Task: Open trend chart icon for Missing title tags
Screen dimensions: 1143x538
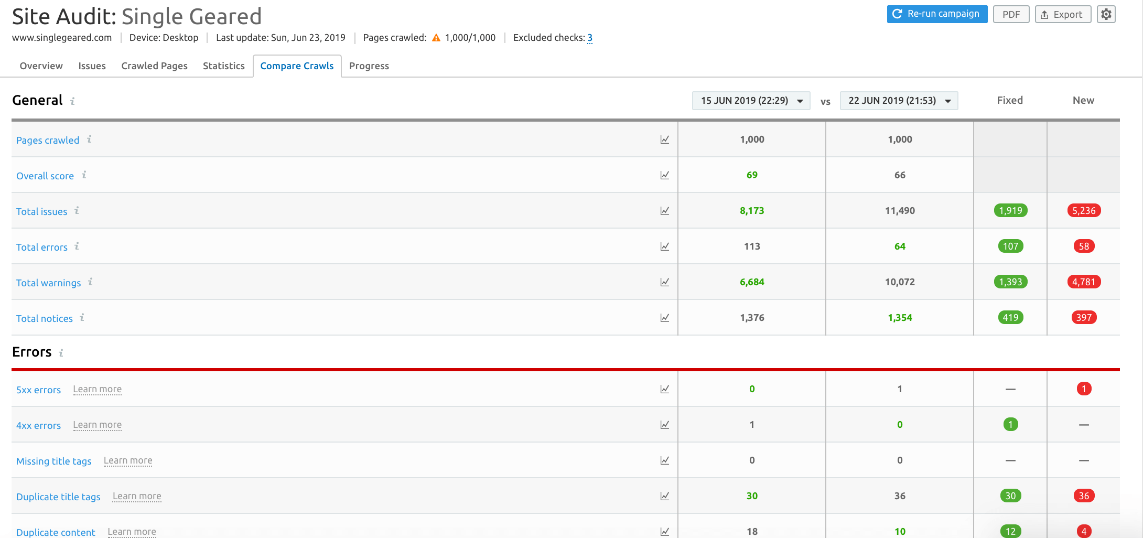Action: point(665,460)
